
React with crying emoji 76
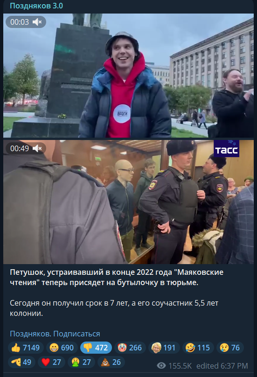coord(230,348)
